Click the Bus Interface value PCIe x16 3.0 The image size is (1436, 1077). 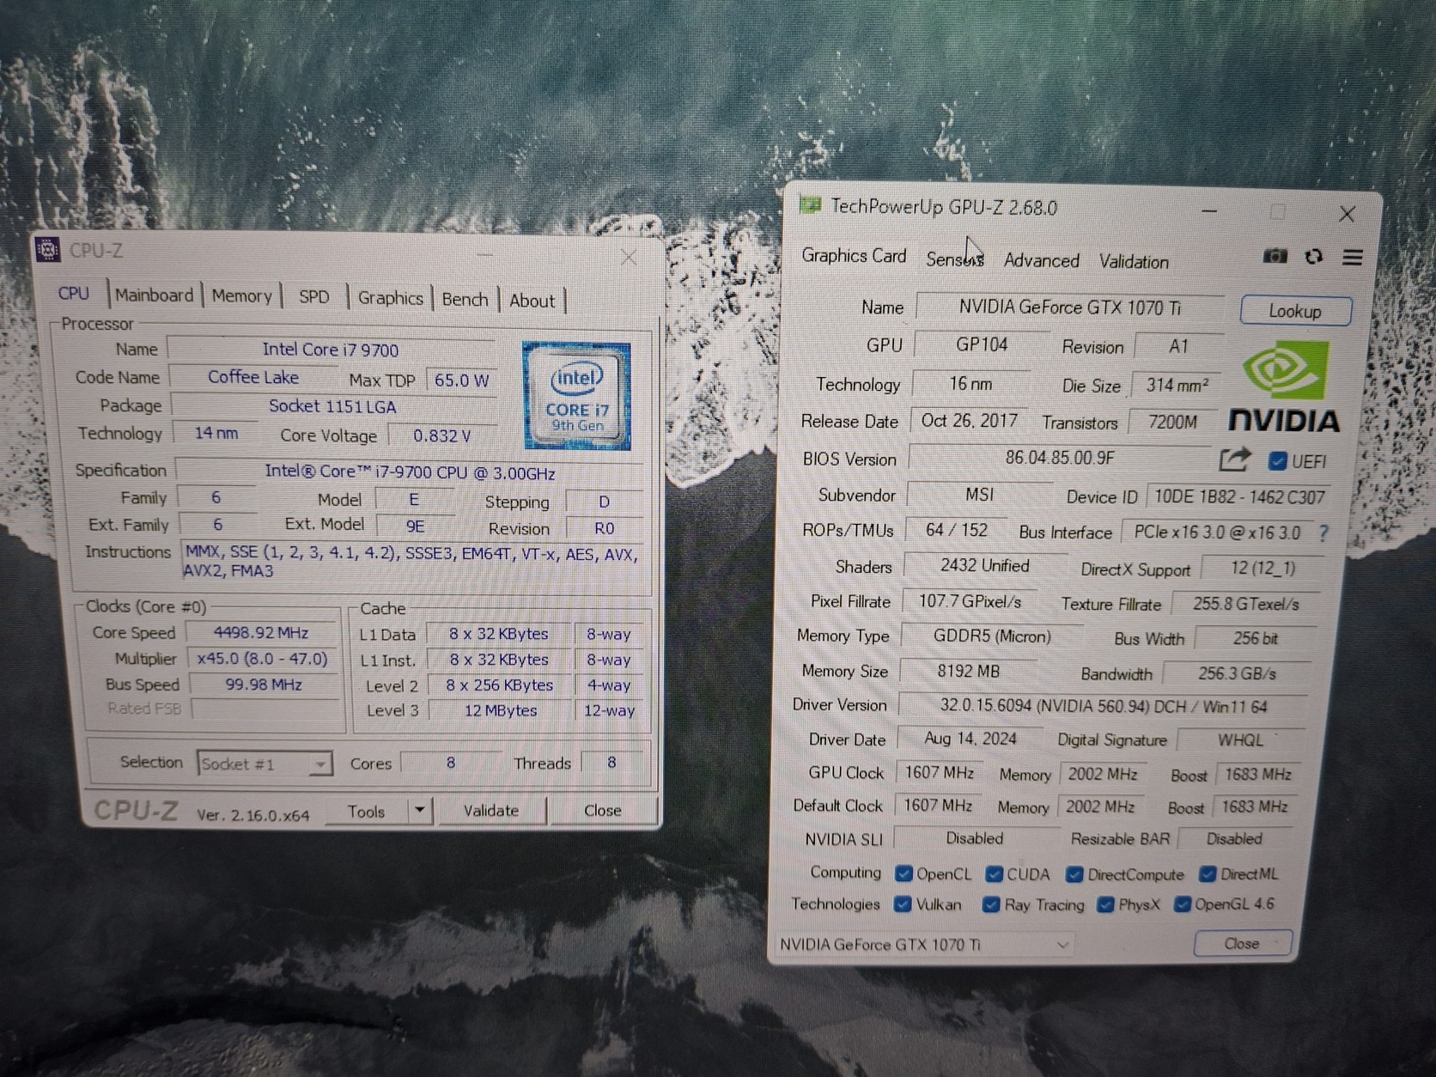(x=1217, y=532)
